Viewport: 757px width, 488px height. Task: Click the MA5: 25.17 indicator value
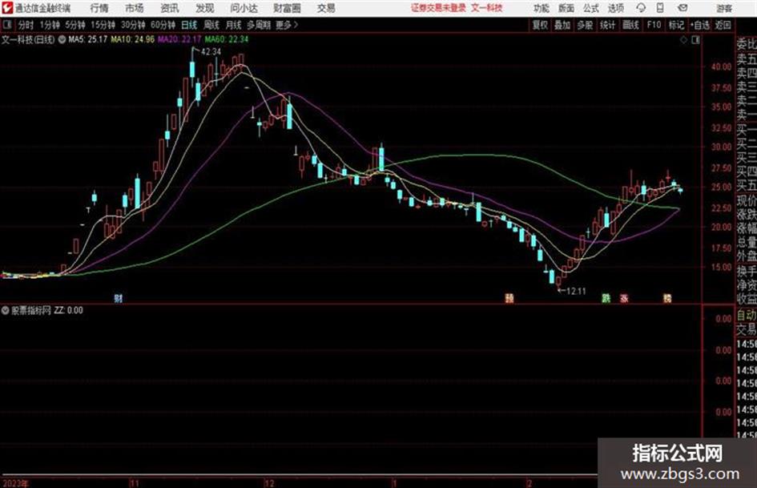click(88, 39)
